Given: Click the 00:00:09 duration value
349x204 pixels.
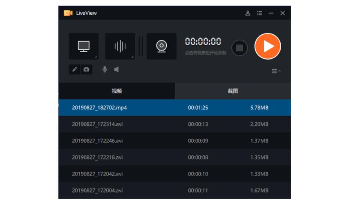Looking at the screenshot, I should (198, 141).
